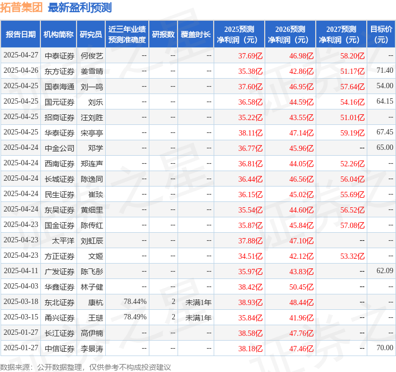The image size is (396, 372).
Task: Select the 报告日期 column header
Action: 21,35
